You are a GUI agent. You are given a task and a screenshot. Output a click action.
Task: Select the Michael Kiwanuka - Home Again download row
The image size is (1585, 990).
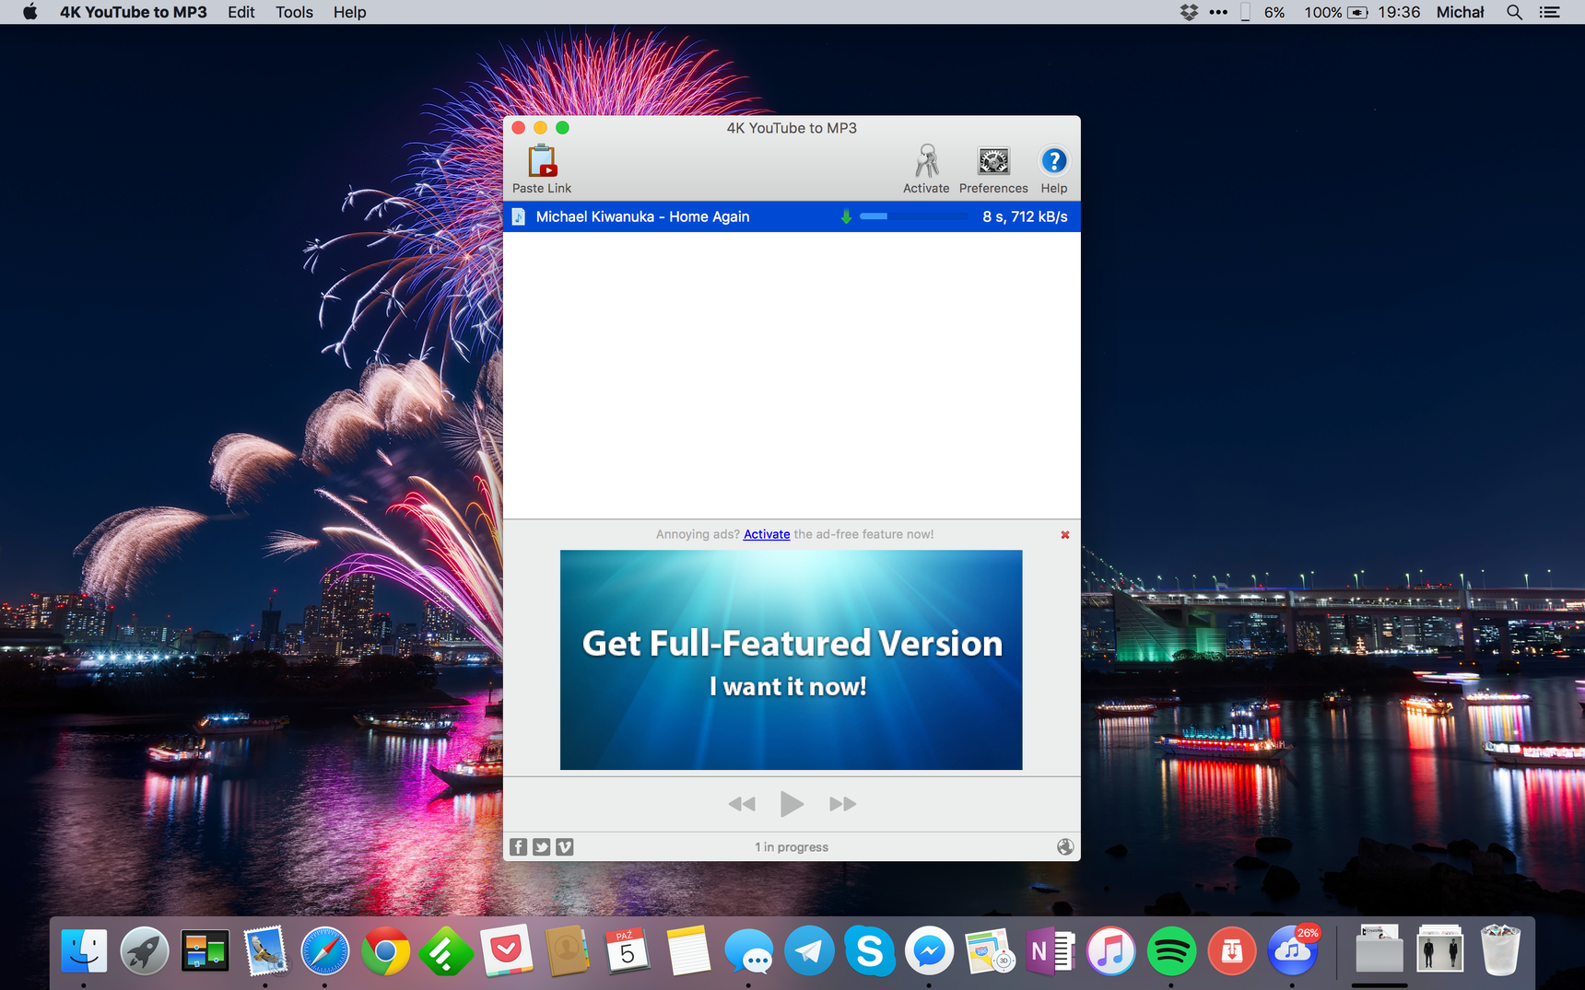792,216
